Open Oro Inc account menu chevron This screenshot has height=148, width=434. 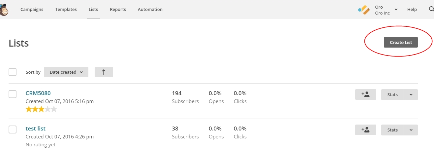click(396, 10)
